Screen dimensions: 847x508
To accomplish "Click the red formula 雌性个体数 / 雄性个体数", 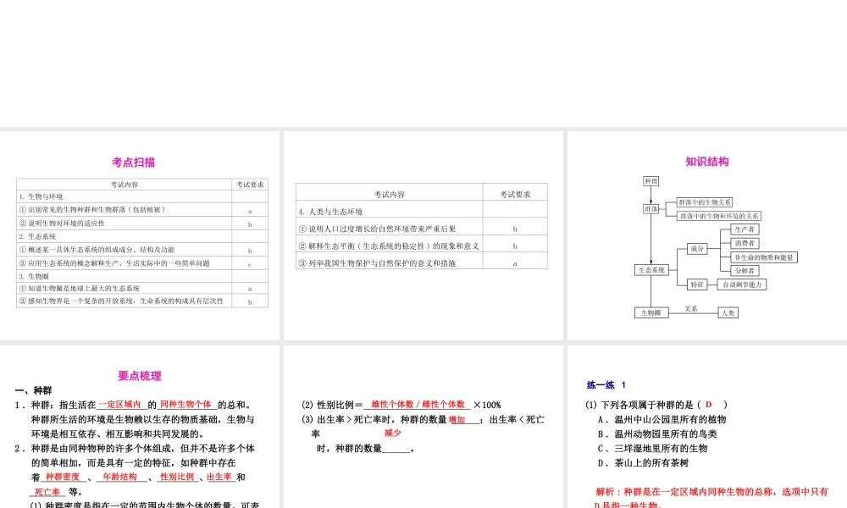I will (418, 405).
